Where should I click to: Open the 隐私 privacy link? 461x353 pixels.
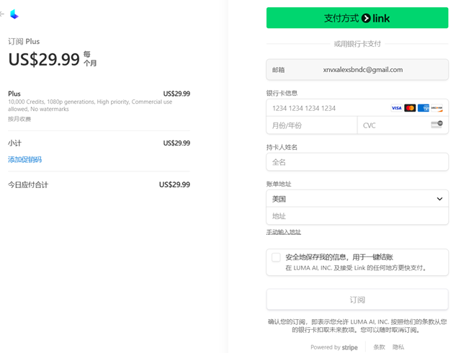pyautogui.click(x=398, y=347)
